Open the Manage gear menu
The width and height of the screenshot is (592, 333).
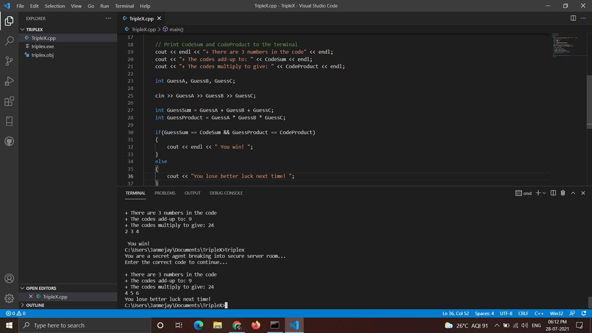[9, 298]
